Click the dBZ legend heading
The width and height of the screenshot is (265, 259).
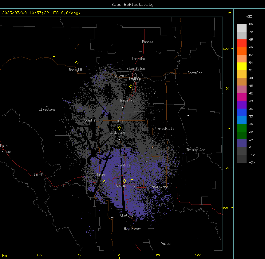pyautogui.click(x=249, y=17)
